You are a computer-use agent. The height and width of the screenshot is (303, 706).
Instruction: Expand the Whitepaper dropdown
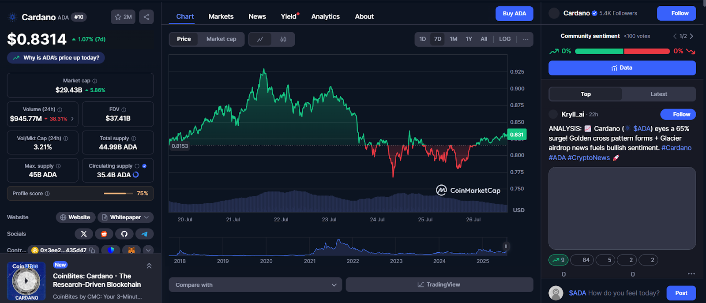coord(126,217)
